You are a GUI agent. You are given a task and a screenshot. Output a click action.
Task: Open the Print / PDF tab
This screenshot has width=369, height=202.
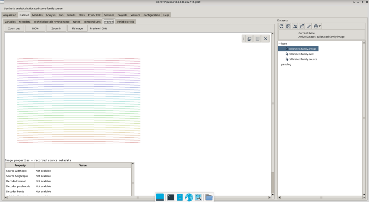point(94,15)
